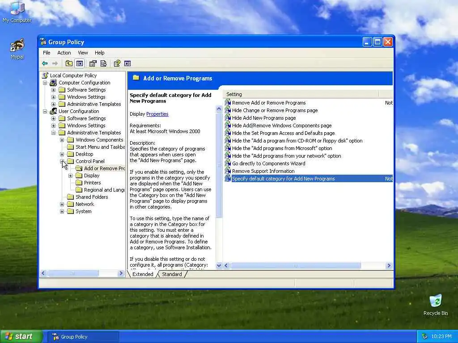Open the File menu
Screen dimensions: 458x343
(47, 53)
